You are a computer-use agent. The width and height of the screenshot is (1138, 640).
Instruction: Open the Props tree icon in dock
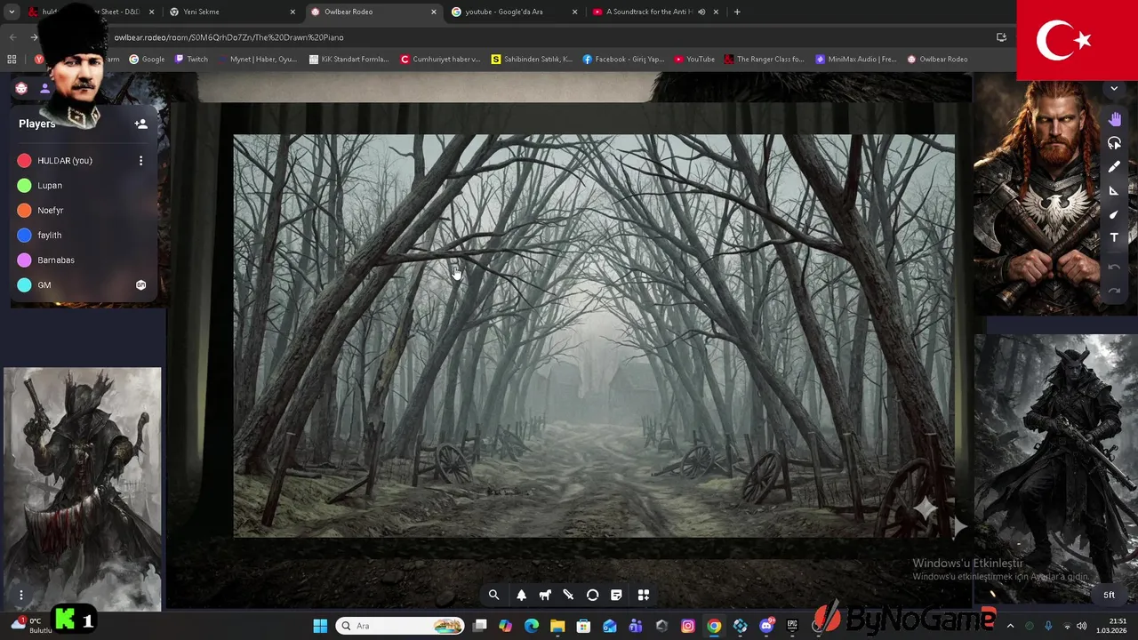pos(521,596)
